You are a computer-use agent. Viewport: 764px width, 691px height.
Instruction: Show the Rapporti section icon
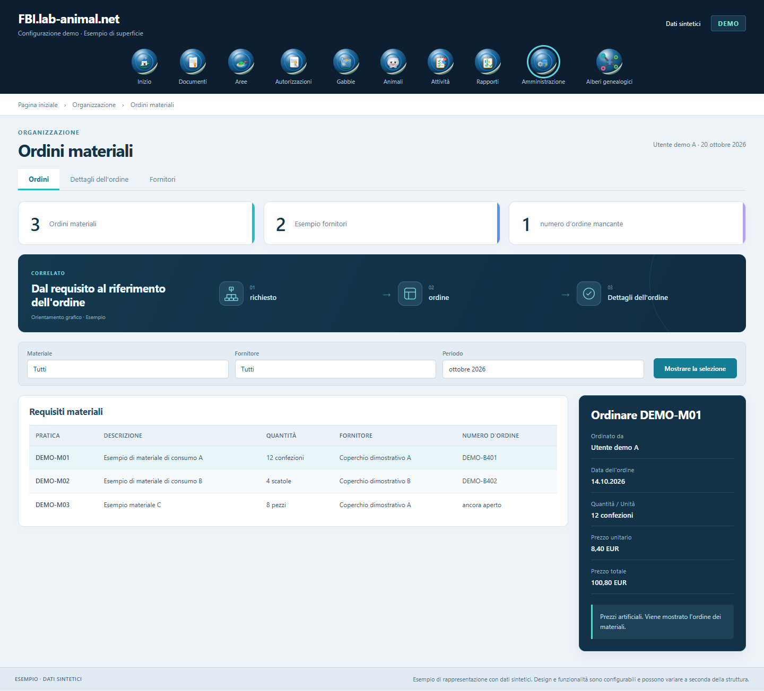488,62
